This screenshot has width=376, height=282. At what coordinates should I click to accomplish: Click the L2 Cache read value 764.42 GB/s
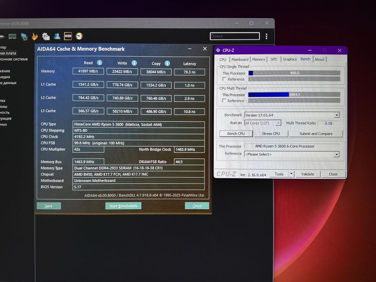tap(88, 97)
